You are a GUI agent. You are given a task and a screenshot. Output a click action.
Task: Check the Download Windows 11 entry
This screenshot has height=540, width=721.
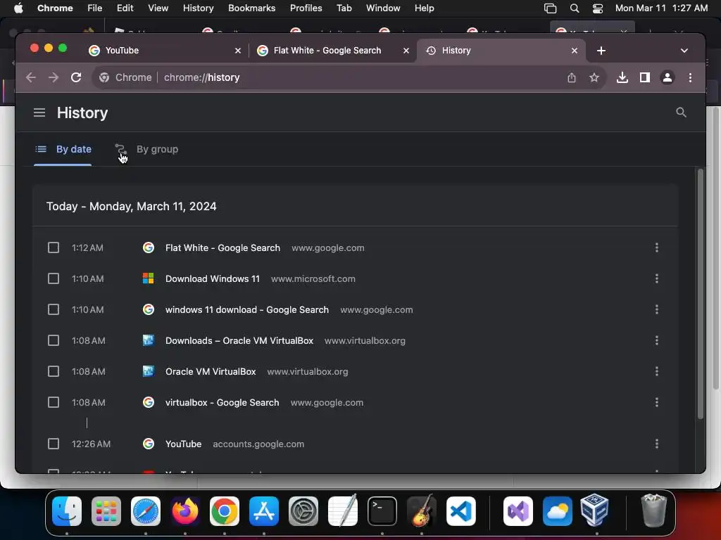[x=54, y=278]
